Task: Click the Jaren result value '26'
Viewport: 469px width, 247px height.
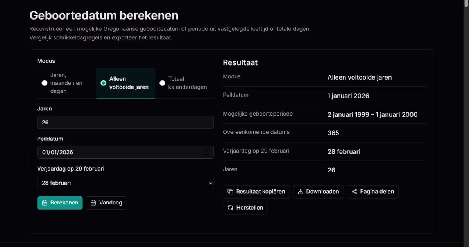Action: click(x=331, y=170)
